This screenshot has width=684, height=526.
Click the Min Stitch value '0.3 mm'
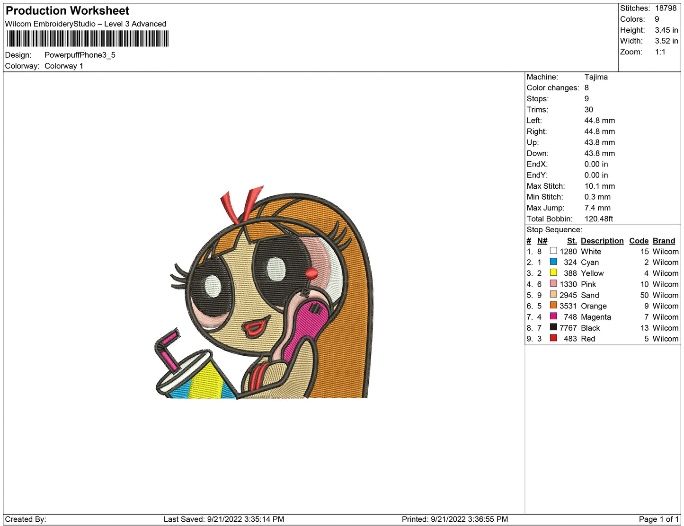coord(597,197)
